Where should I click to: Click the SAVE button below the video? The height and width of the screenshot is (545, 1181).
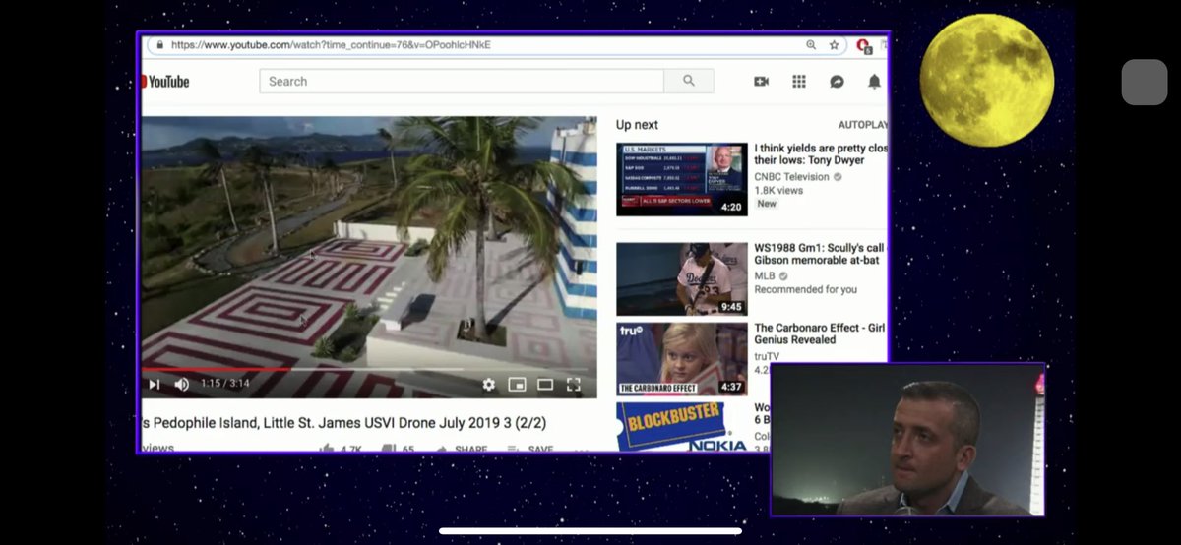[540, 450]
